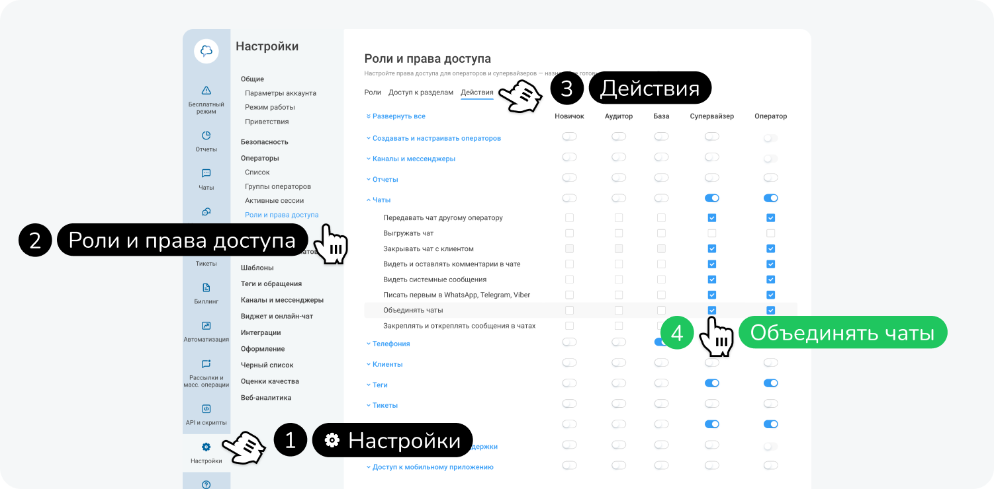Open Группы операторов in settings menu
Viewport: 994px width, 489px height.
pos(278,186)
